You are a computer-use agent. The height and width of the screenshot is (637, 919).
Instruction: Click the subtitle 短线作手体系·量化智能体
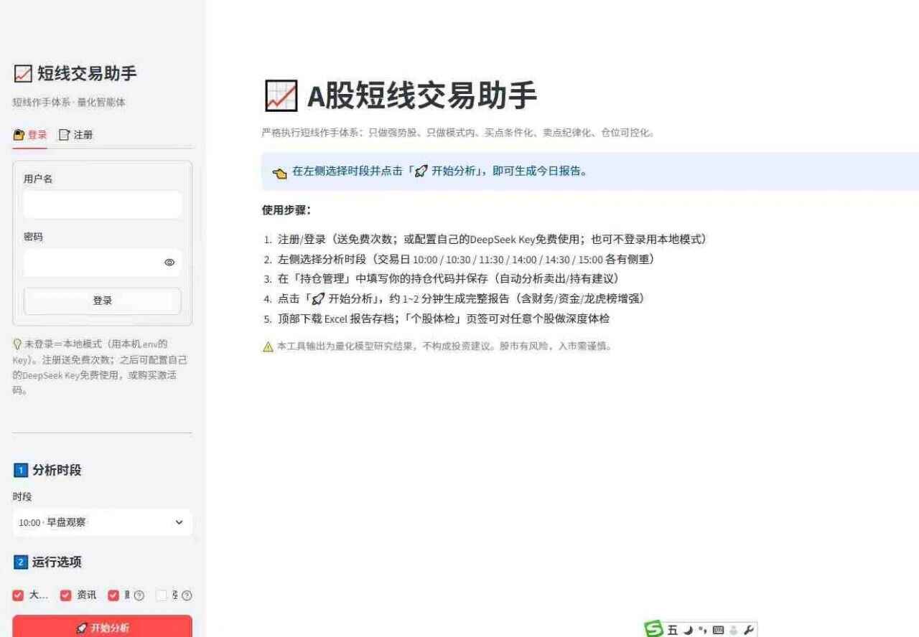(x=69, y=103)
